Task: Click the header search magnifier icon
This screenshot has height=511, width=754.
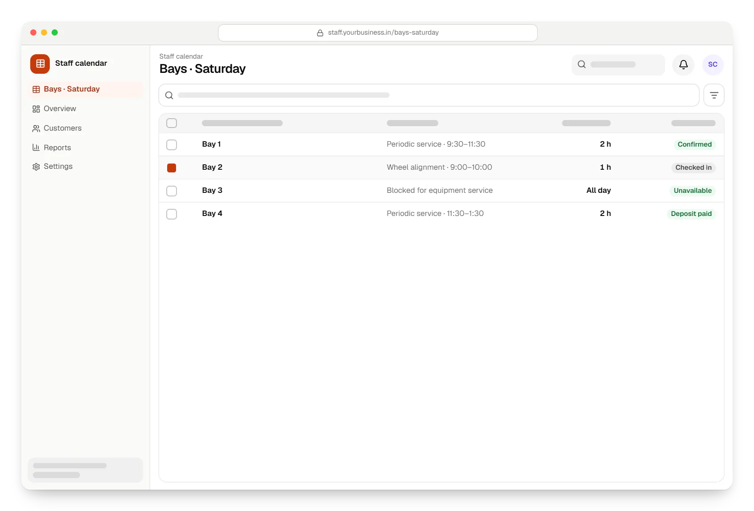Action: 582,64
